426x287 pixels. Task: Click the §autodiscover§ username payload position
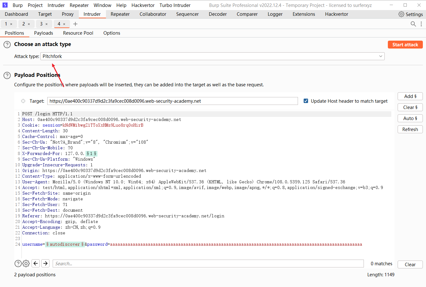tap(65, 244)
